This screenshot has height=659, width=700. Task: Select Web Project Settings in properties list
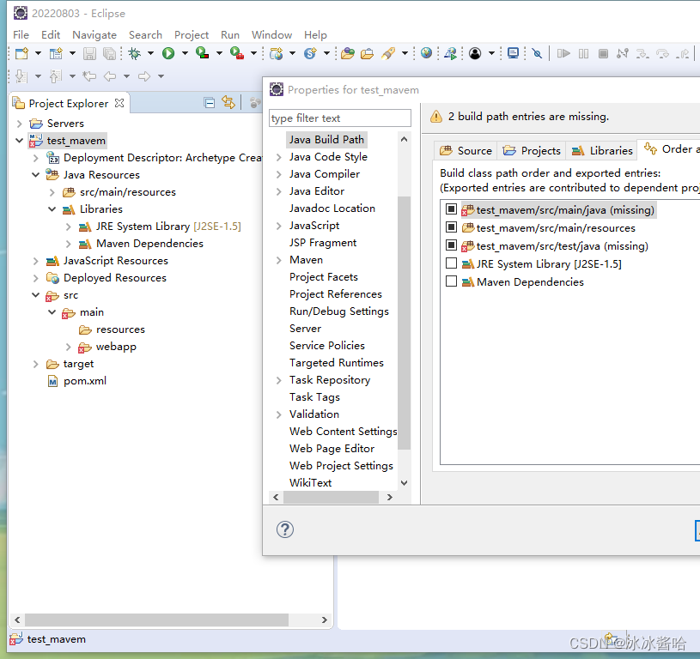pos(342,465)
